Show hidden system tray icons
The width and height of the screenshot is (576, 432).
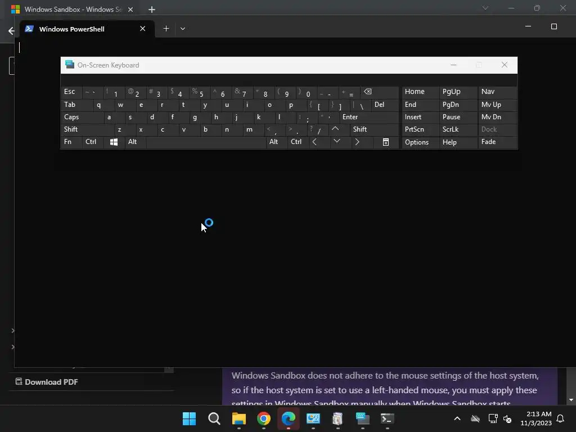[457, 418]
